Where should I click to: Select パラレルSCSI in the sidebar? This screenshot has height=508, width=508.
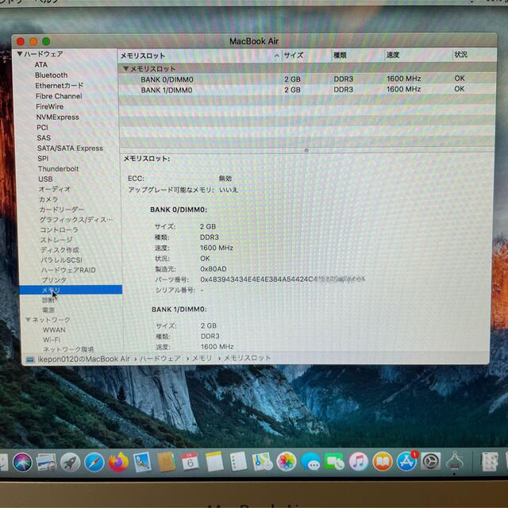click(61, 260)
